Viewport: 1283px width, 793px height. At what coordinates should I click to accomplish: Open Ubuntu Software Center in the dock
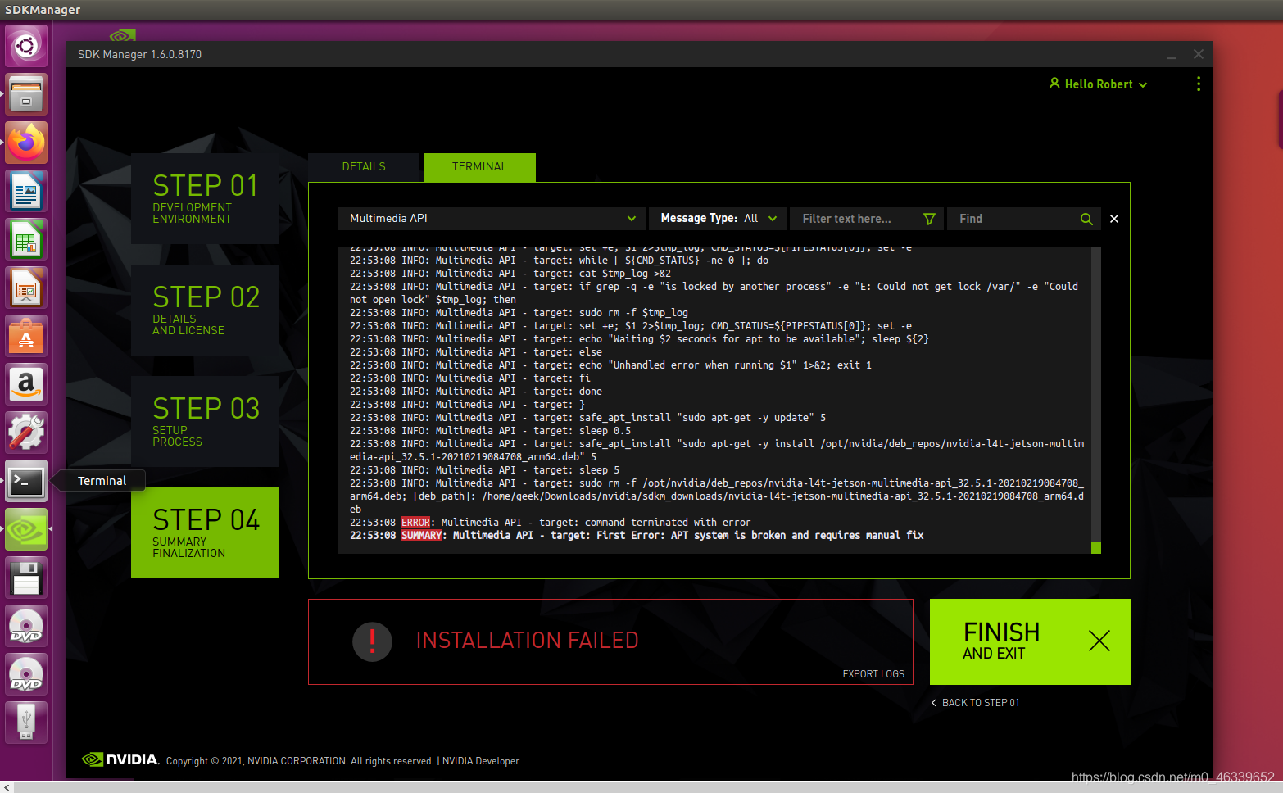pos(26,336)
